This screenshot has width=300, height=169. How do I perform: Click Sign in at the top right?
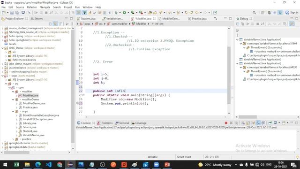[x=292, y=13]
